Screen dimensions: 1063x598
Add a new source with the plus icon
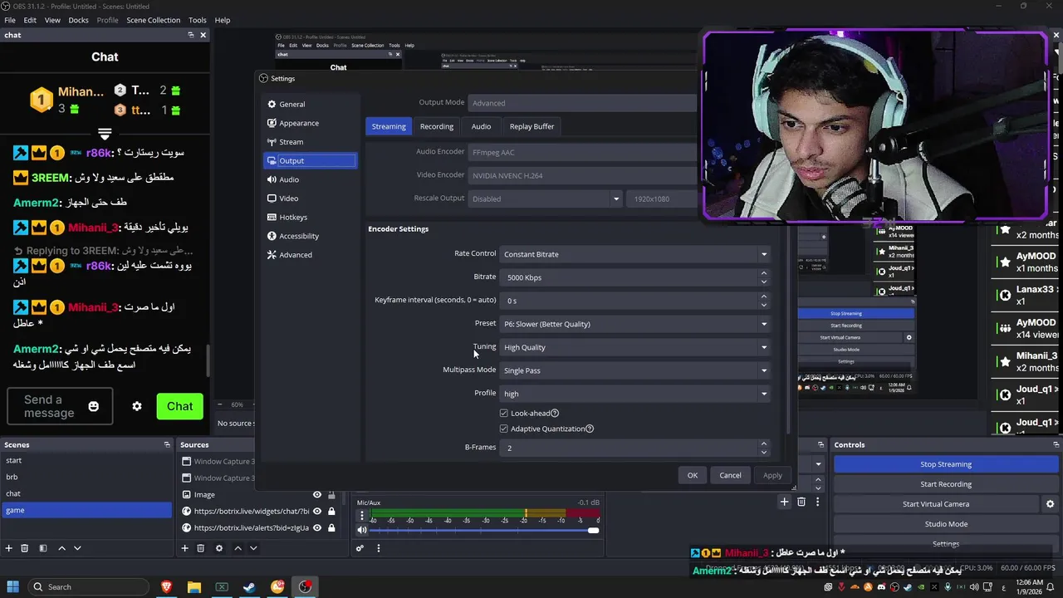pos(185,548)
